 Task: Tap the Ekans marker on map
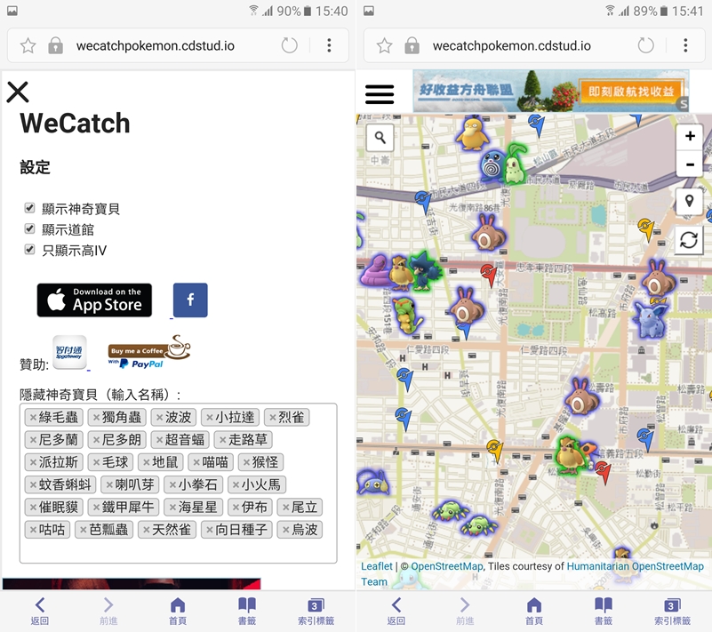click(374, 270)
